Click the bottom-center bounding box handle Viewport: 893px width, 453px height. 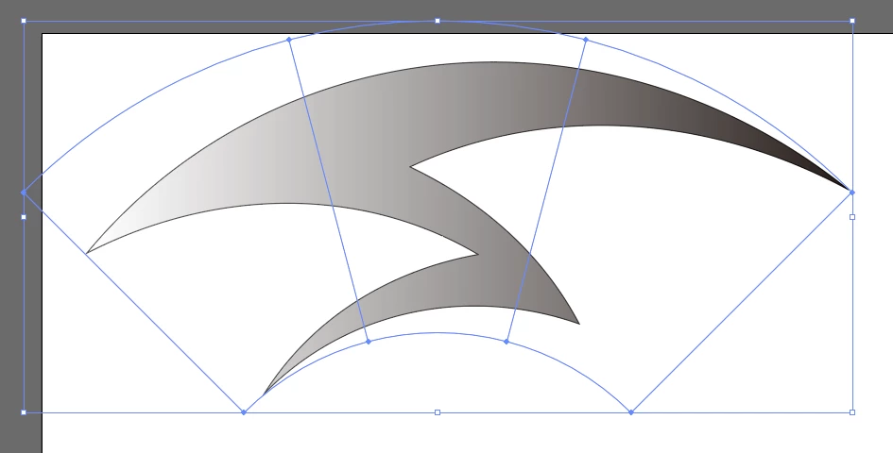(438, 412)
